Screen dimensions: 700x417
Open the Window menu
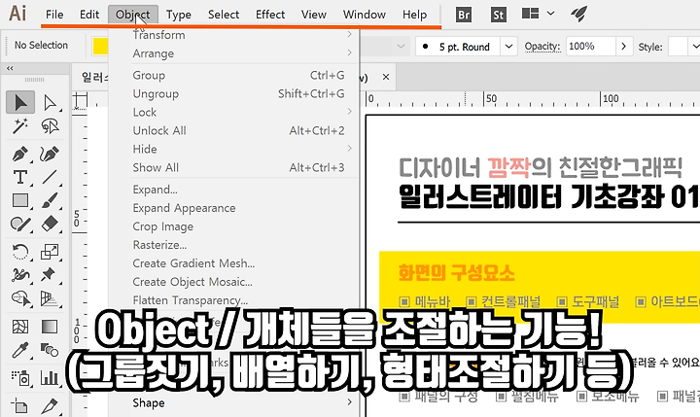[365, 15]
